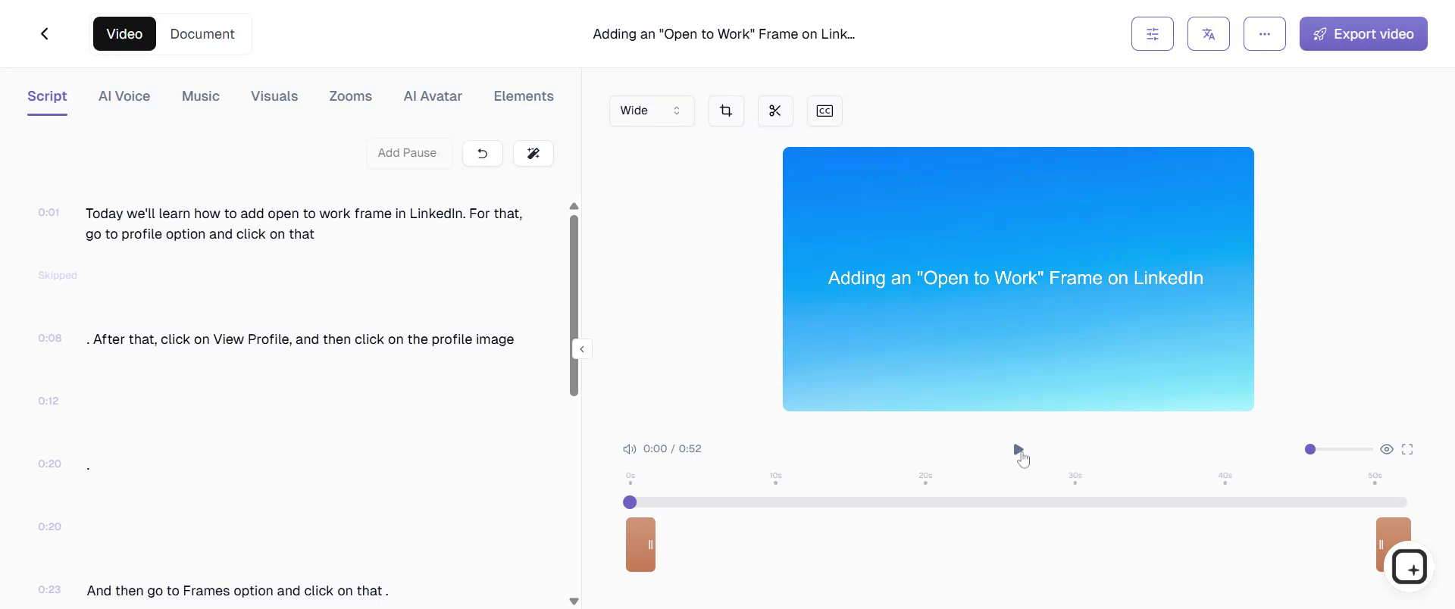
Task: Open the Music tab
Action: 201,96
